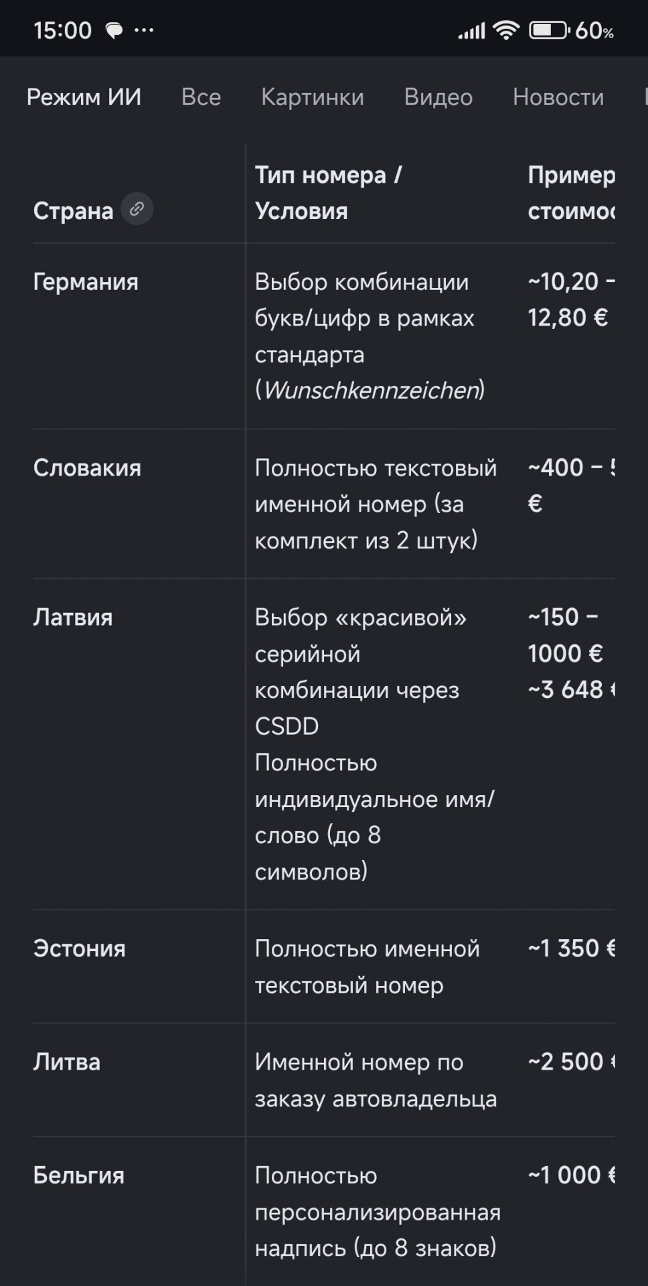Open the Режим ИИ tab

point(84,97)
